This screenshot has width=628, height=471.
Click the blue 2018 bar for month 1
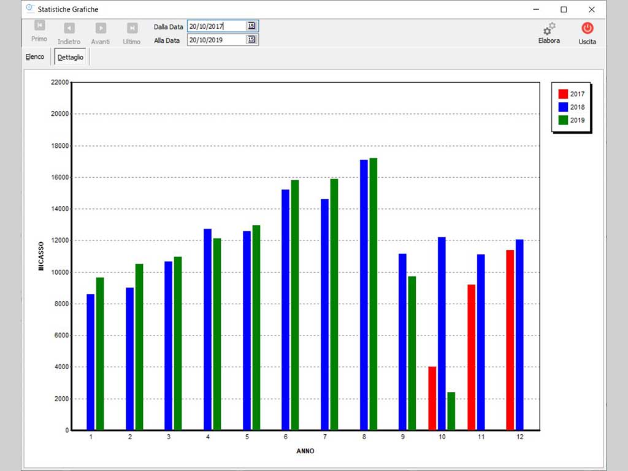91,362
